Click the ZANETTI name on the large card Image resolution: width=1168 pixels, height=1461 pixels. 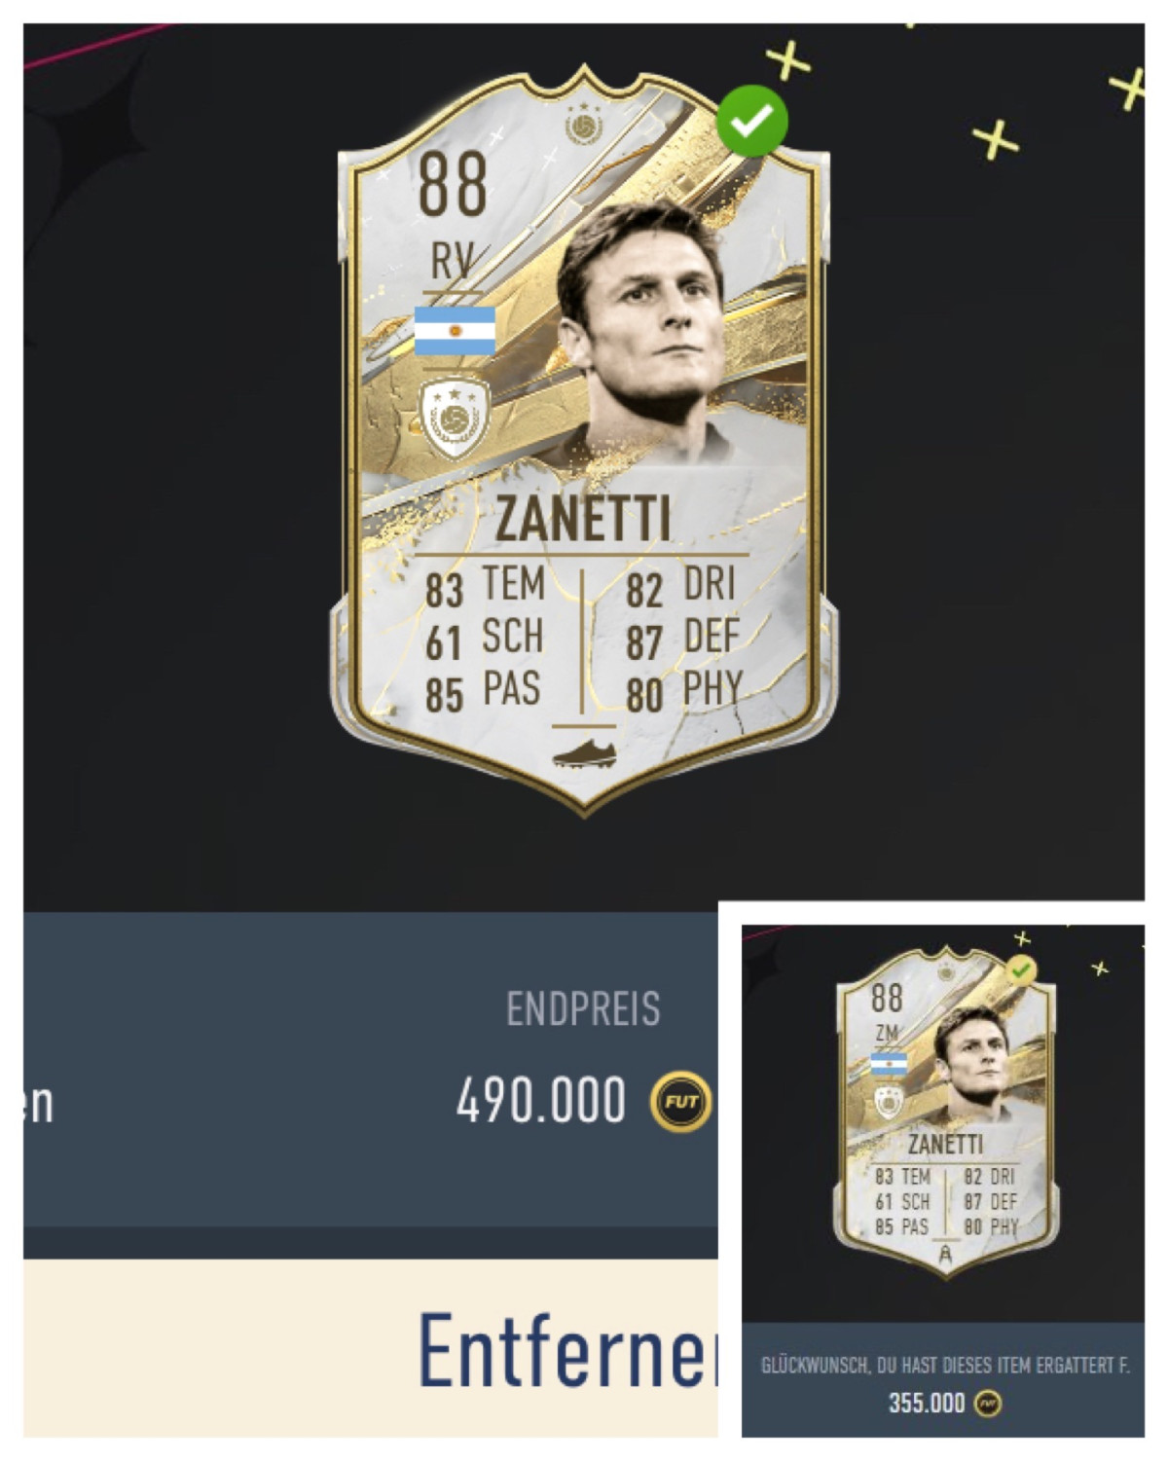tap(583, 519)
